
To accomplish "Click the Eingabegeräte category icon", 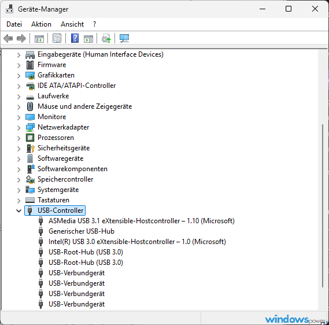I will tap(30, 54).
